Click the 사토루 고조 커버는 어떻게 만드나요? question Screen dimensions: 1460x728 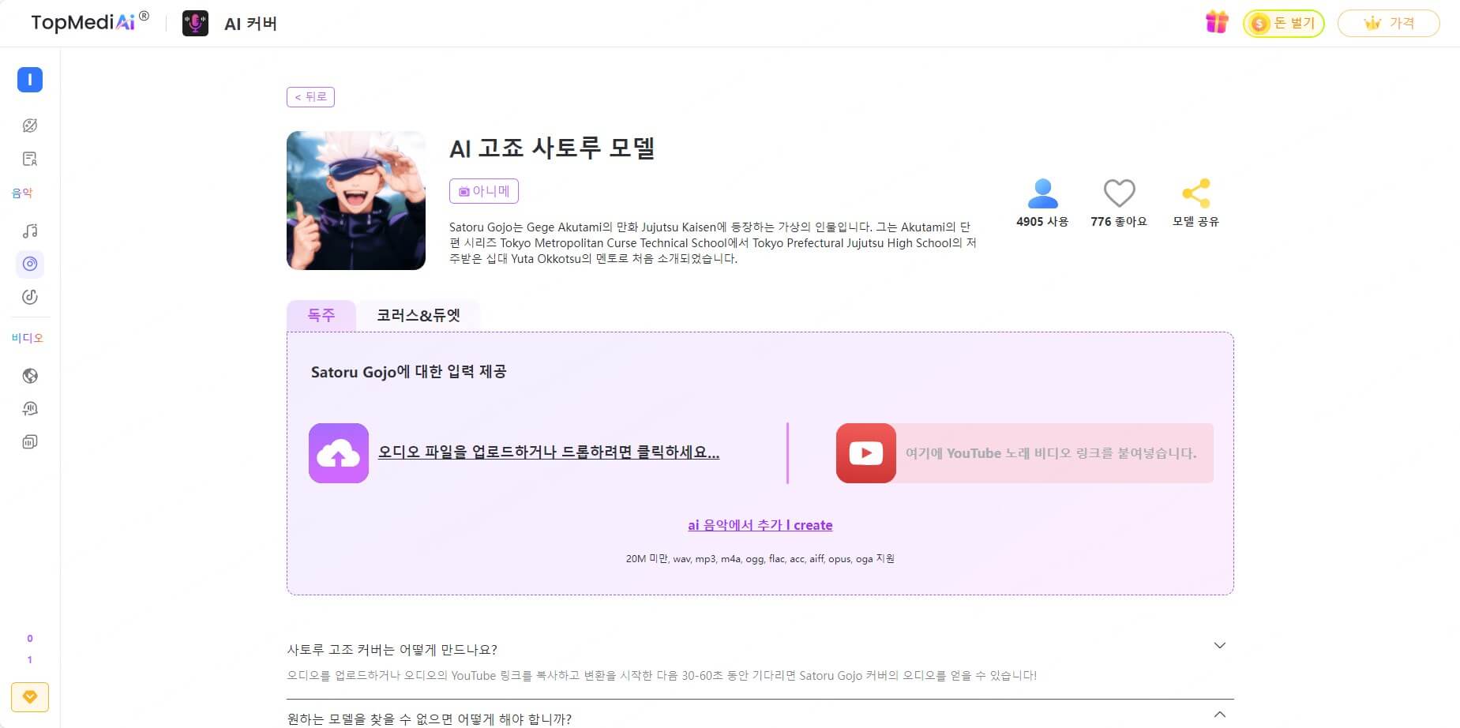pyautogui.click(x=392, y=650)
